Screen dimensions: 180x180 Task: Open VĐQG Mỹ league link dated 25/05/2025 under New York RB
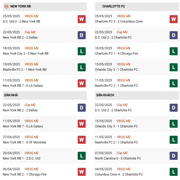[31, 16]
